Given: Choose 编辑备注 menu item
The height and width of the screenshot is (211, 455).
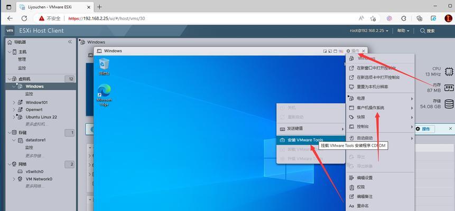Looking at the screenshot, I should pos(380,197).
